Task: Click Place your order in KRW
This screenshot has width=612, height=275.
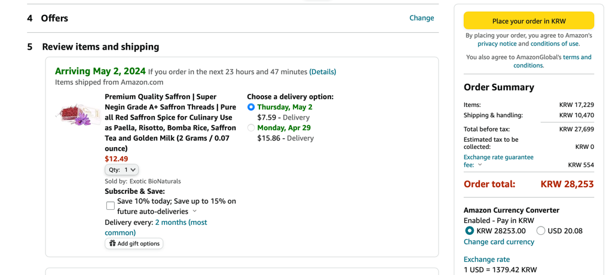Action: (529, 21)
